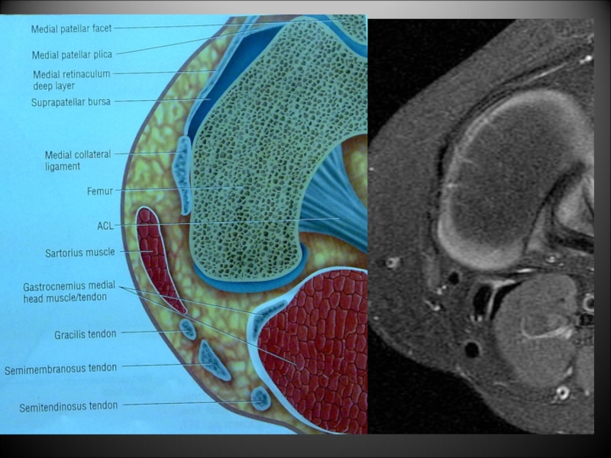Select the 'Semimembranosus tendon' label
The width and height of the screenshot is (611, 458).
61,369
